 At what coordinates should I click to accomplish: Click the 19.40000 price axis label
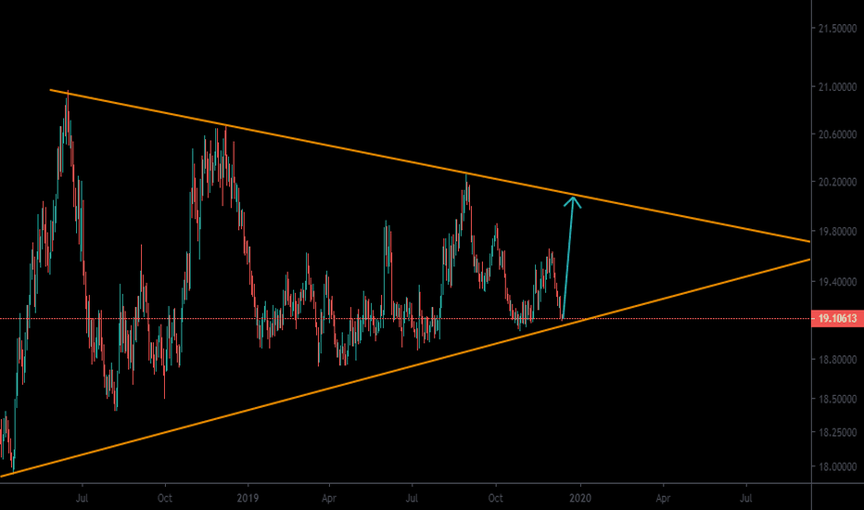(837, 282)
